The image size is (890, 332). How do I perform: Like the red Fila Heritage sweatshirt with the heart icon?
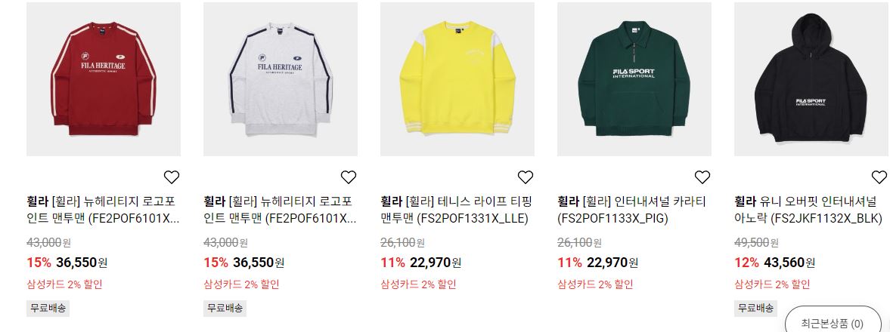coord(172,177)
